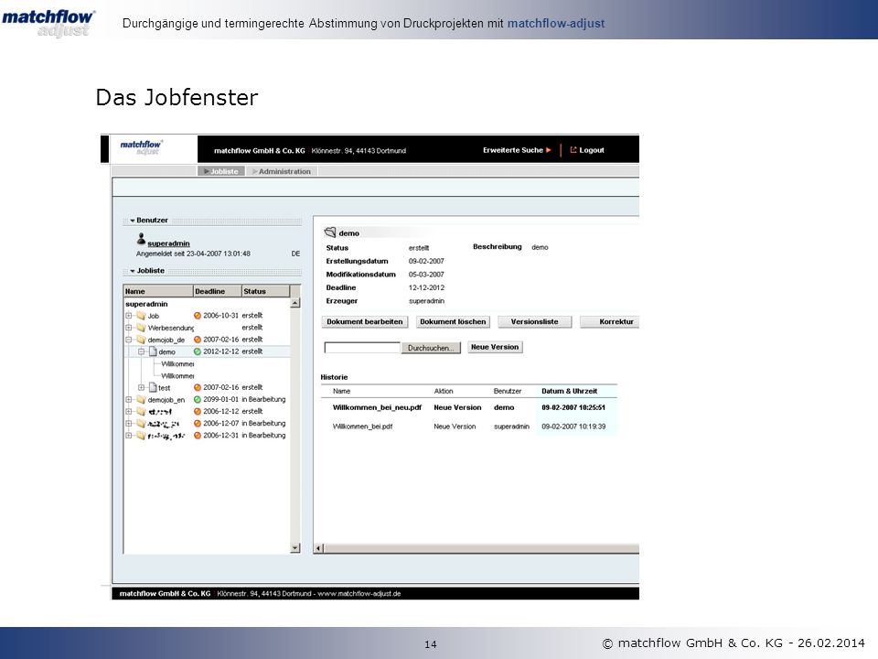878x659 pixels.
Task: Click the folder icon in the 2006-12-12 row
Action: tap(141, 411)
